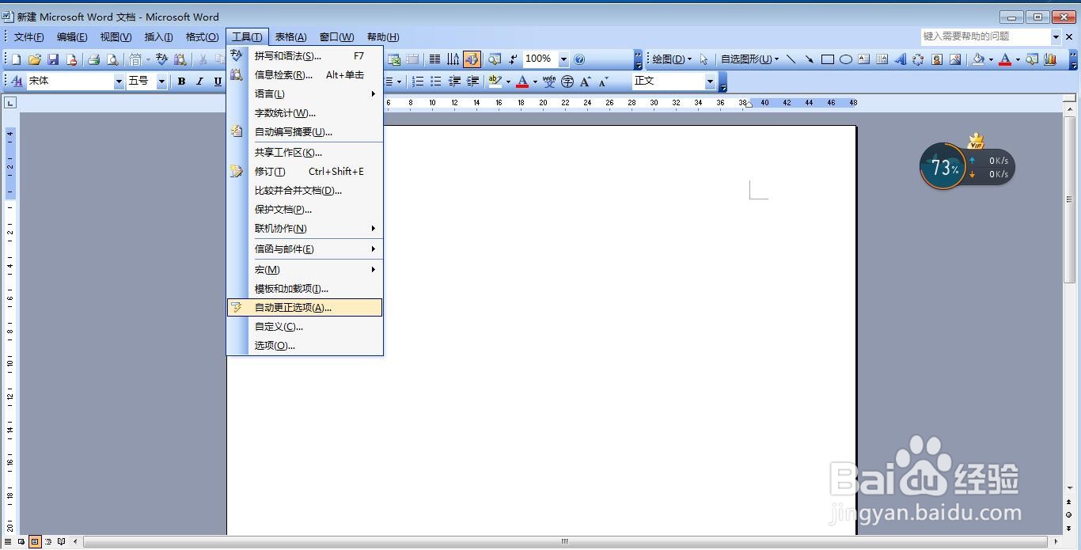Open the 表格 menu
Image resolution: width=1081 pixels, height=550 pixels.
click(x=290, y=36)
